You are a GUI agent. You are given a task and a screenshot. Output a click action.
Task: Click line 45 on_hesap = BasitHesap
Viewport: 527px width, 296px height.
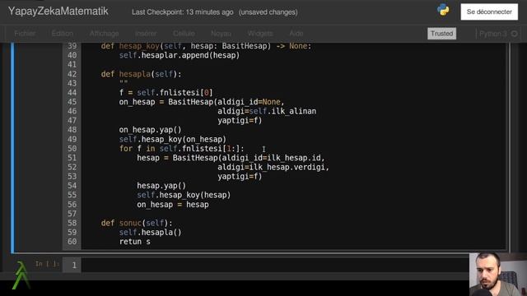202,102
